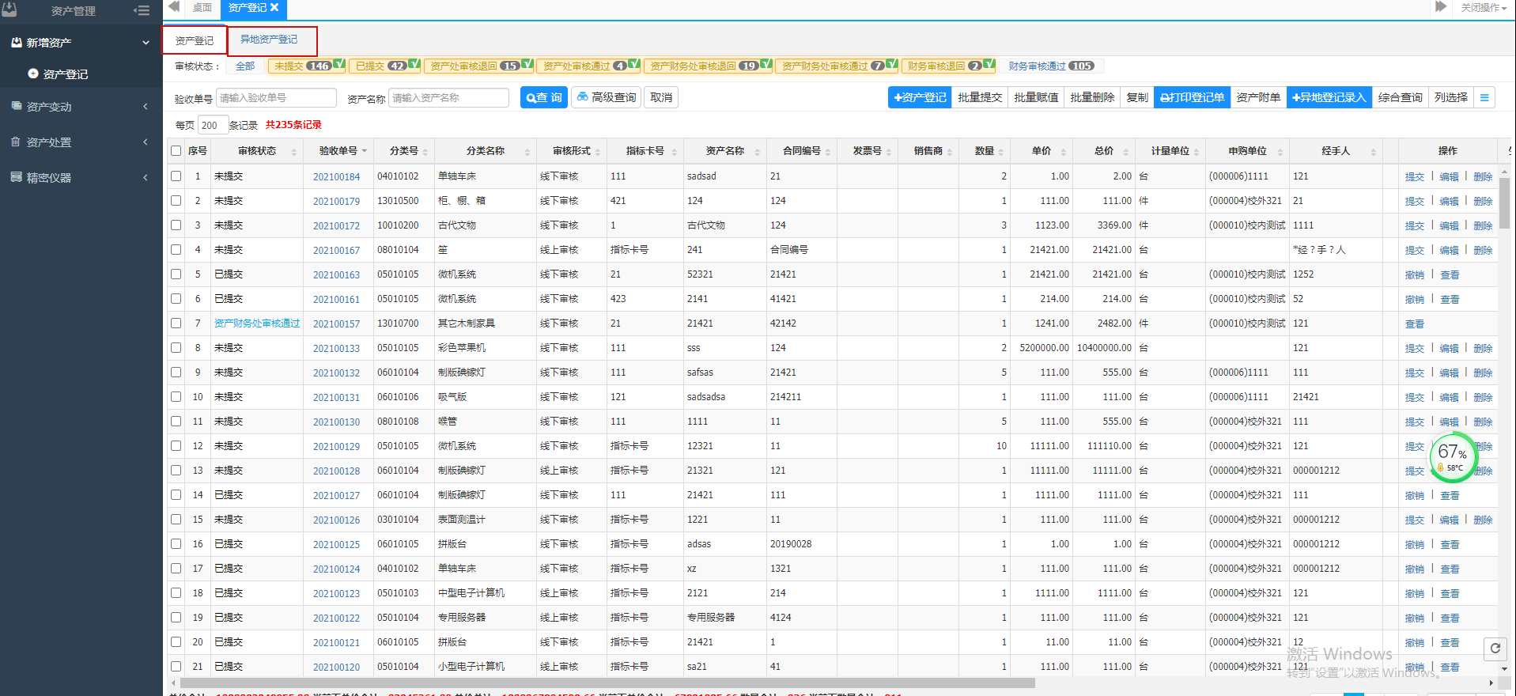Switch to the 桌面 tab
This screenshot has width=1516, height=696.
(x=202, y=8)
